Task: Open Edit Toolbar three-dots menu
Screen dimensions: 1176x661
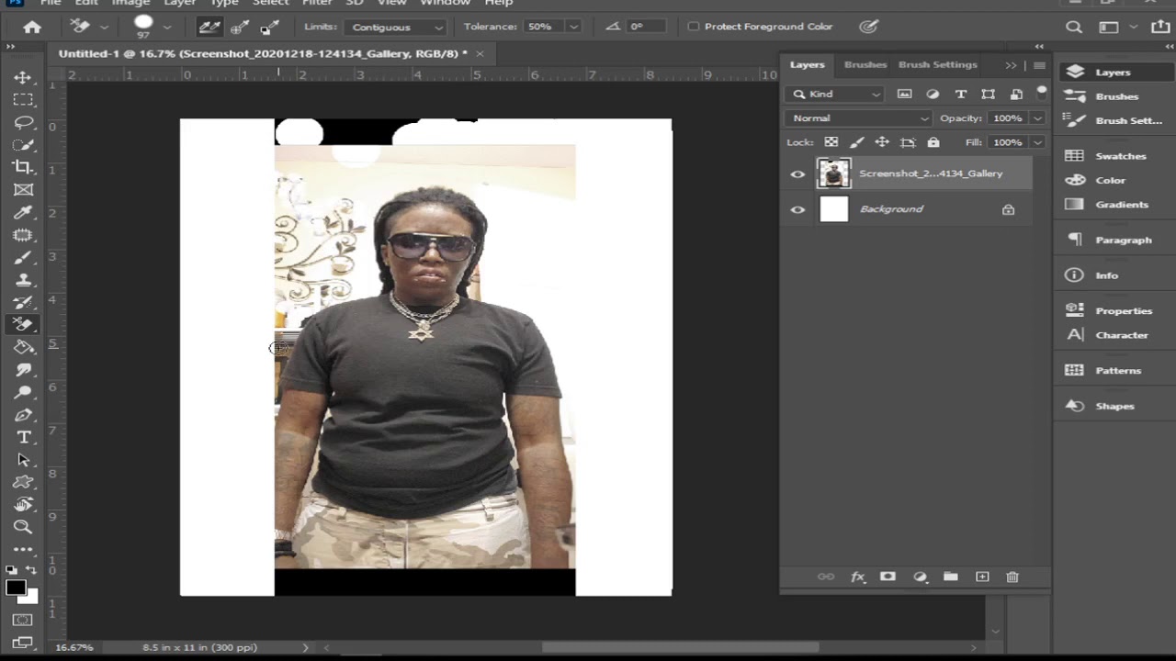Action: [x=23, y=549]
